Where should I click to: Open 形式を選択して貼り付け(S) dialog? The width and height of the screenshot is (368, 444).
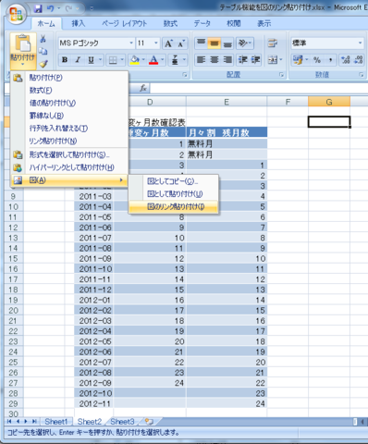[x=69, y=154]
